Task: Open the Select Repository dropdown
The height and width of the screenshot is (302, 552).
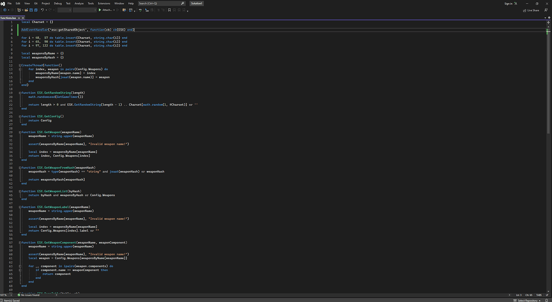Action: point(527,300)
